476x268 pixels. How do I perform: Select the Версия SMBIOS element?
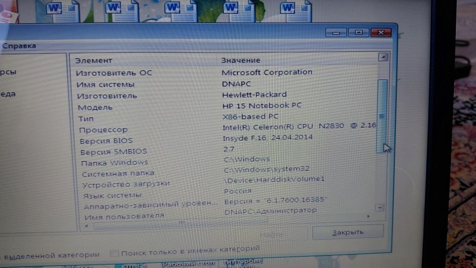pos(114,152)
